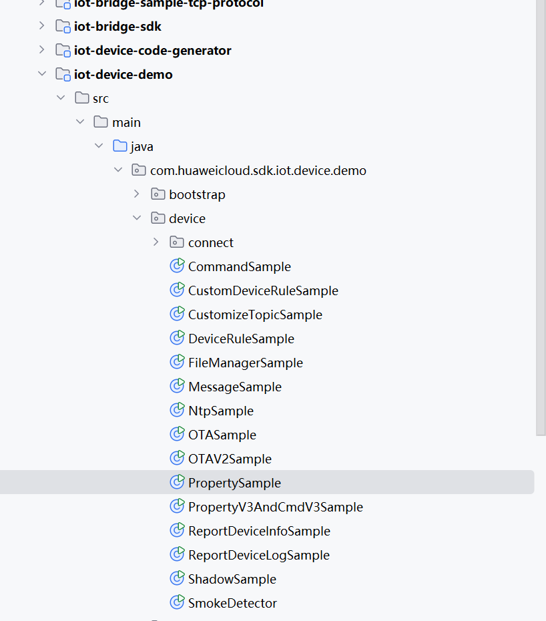This screenshot has height=621, width=546.
Task: Select the bootstrap package name
Action: pyautogui.click(x=197, y=195)
